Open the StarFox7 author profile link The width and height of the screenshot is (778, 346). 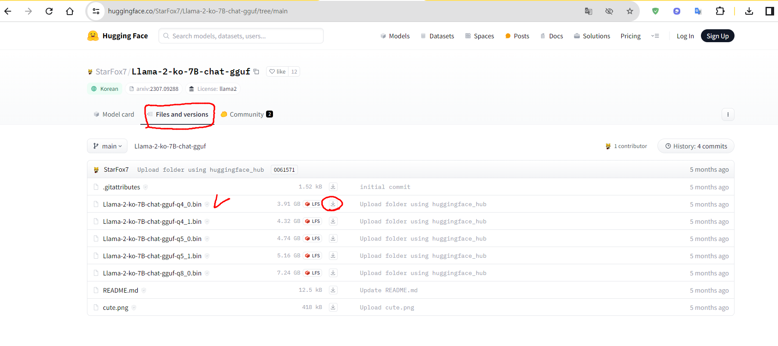(111, 71)
